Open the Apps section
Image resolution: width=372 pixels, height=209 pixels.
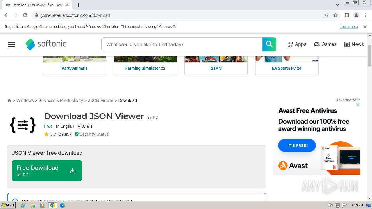tap(297, 44)
